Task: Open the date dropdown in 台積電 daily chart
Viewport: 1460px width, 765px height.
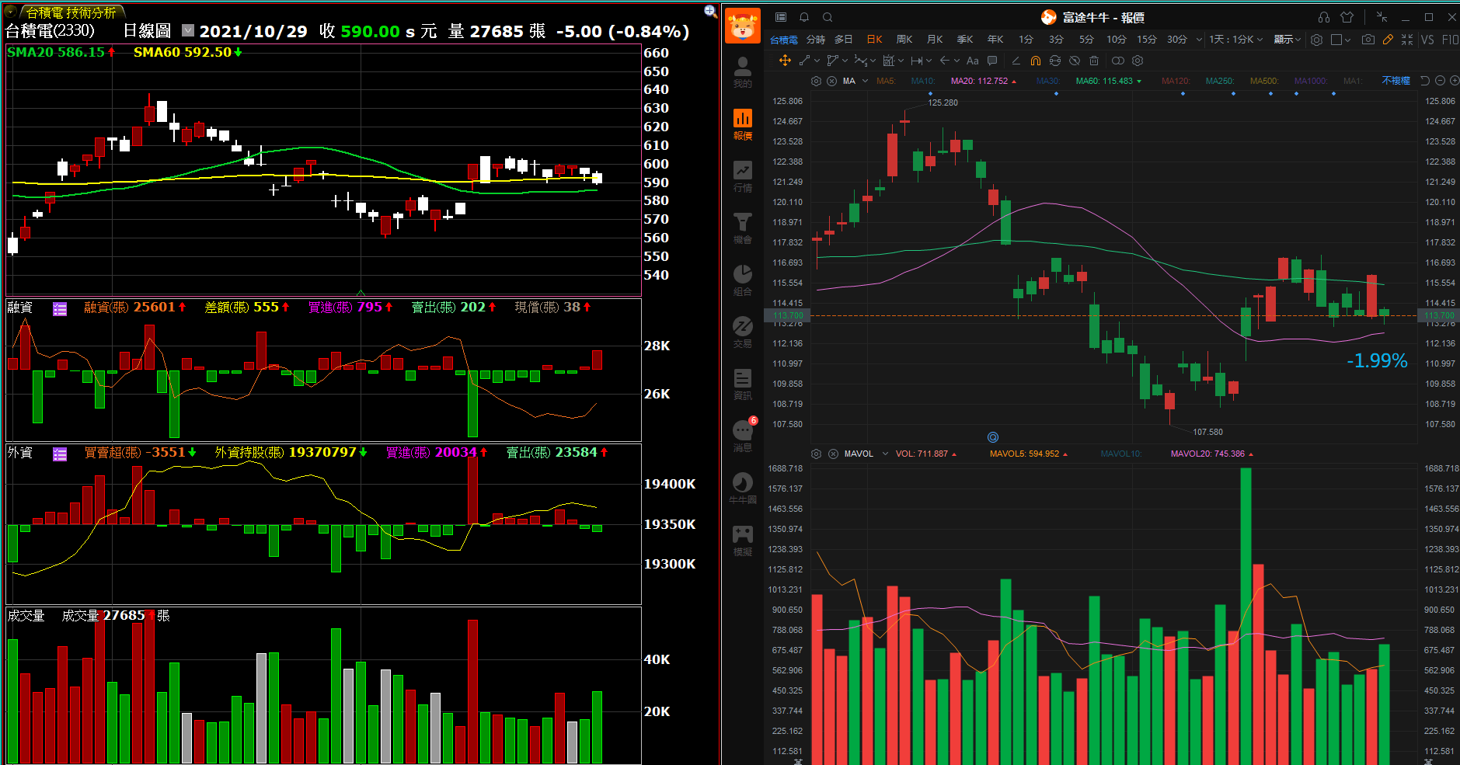Action: coord(188,30)
